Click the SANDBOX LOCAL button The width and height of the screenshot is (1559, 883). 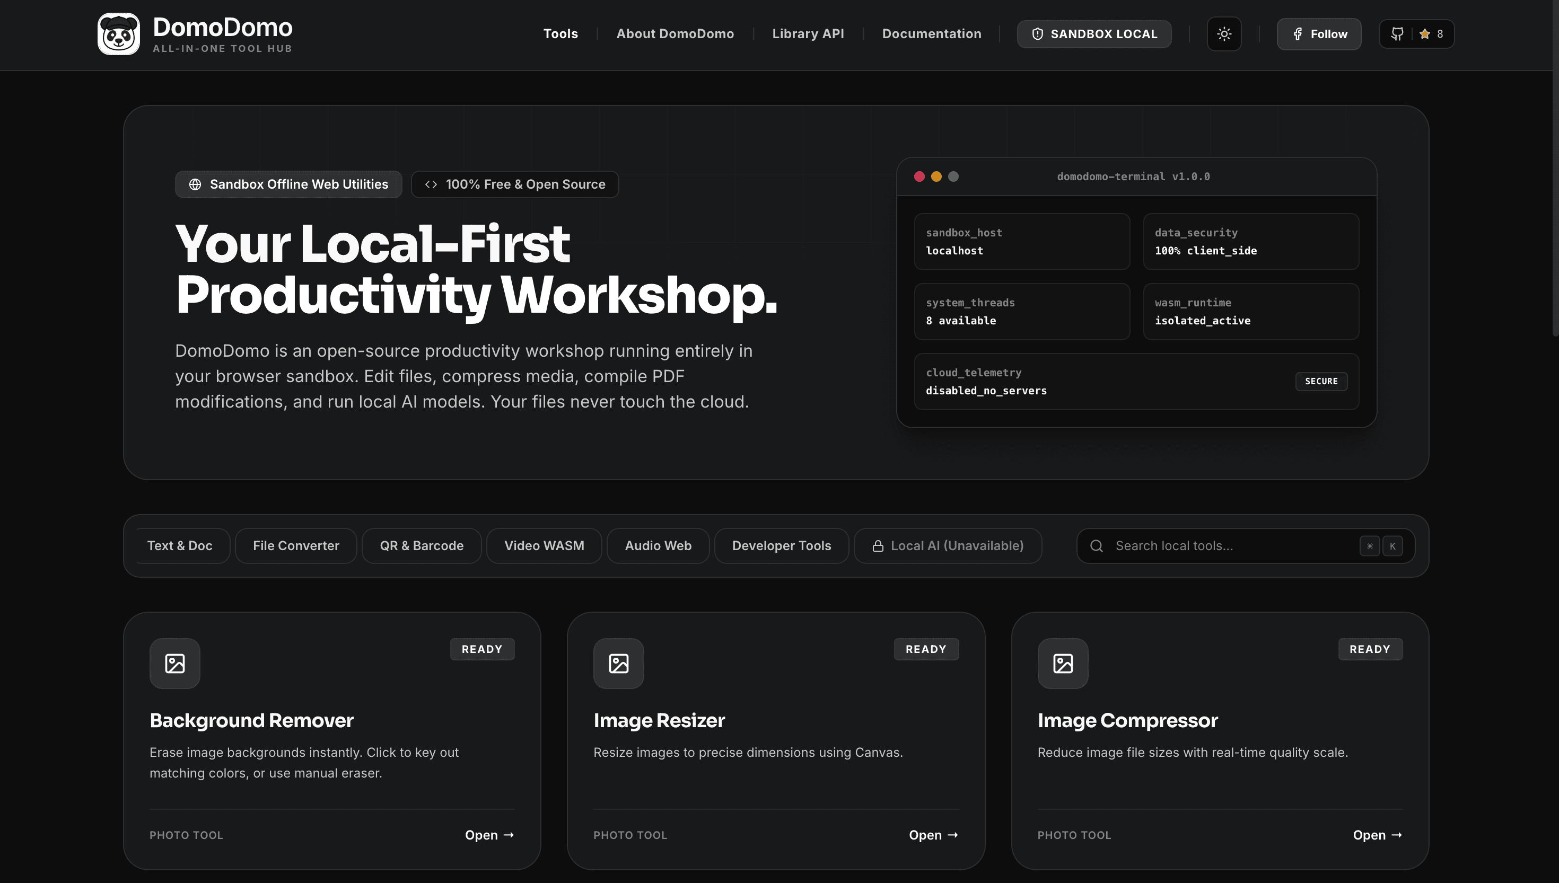1094,34
